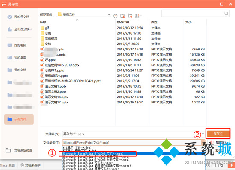Choose Microsoft PowerPoint 97-2003 文件(*.ppt) option
This screenshot has width=235, height=170.
pos(97,154)
